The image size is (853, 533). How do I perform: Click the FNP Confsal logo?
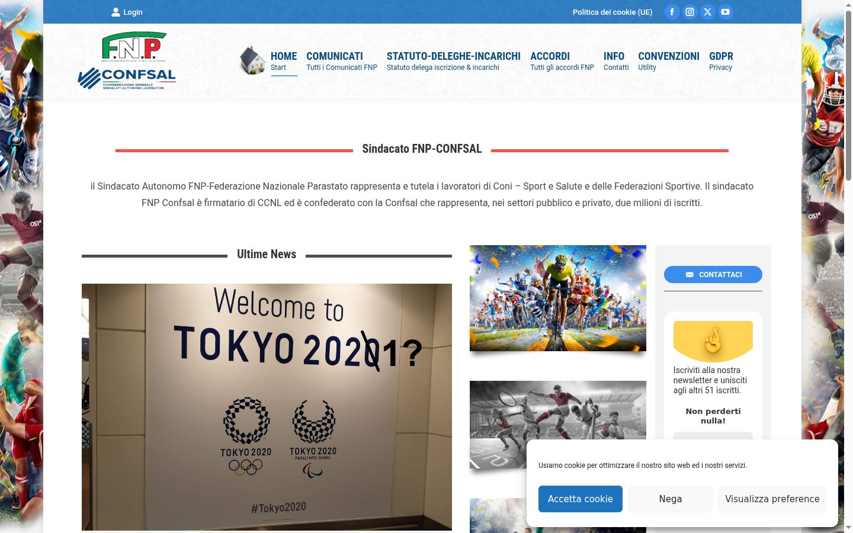coord(127,60)
